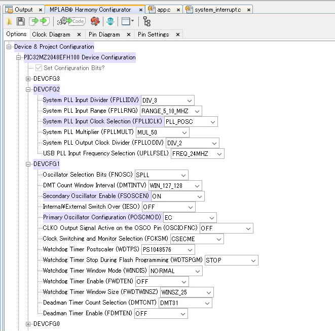Image resolution: width=335 pixels, height=331 pixels.
Task: Open the FWDTWINSZ dropdown showing WINSZ_25
Action: coord(187,292)
